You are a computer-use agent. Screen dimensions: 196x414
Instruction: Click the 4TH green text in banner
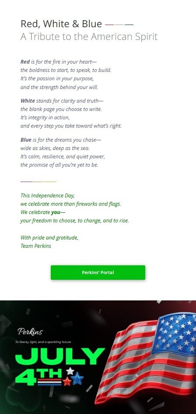(39, 376)
